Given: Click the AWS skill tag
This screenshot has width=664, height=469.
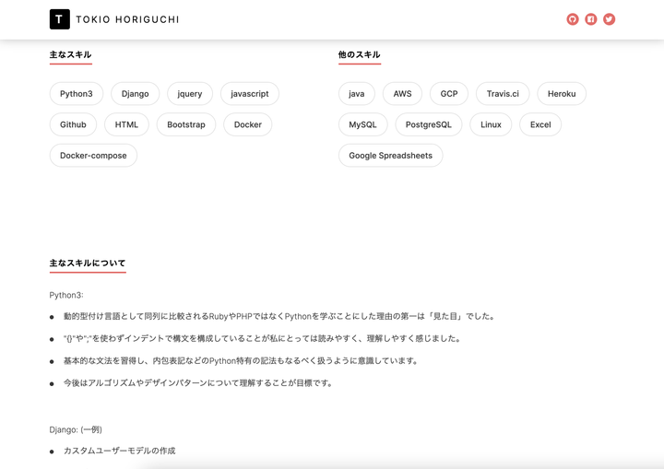Looking at the screenshot, I should [x=402, y=94].
